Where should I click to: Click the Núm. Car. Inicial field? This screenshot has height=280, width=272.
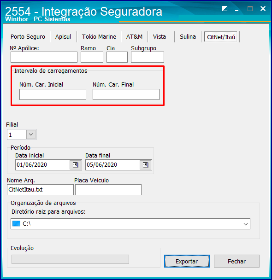click(53, 94)
